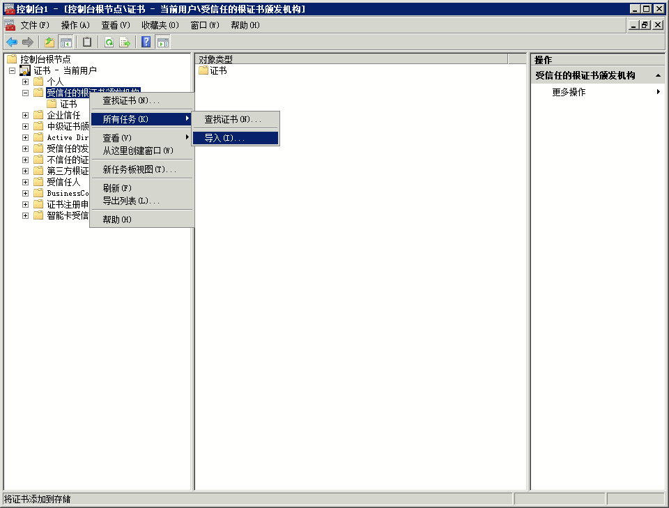
Task: Expand the 不信任的证书 node
Action: 25,160
